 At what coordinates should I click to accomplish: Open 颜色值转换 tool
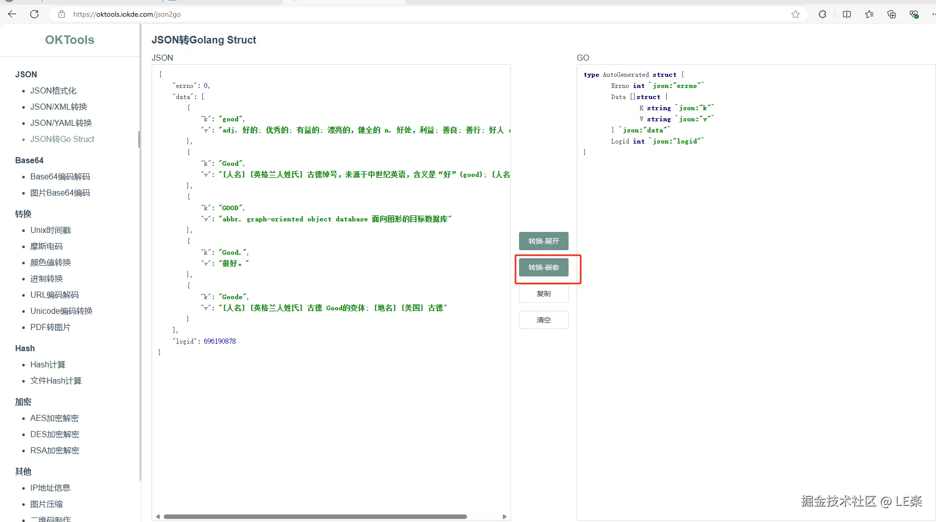51,262
